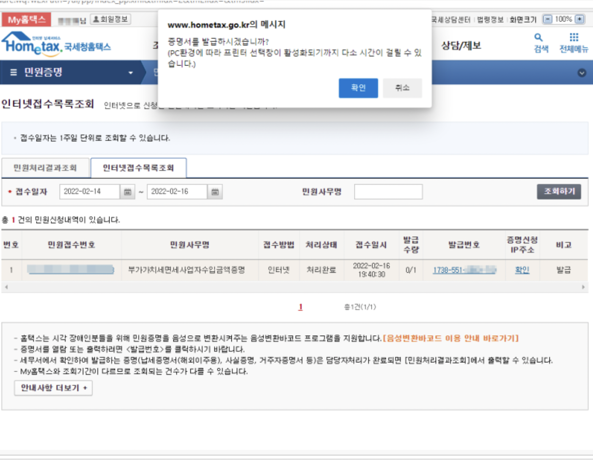Cancel the dialog with 취소
The height and width of the screenshot is (460, 593).
(402, 88)
